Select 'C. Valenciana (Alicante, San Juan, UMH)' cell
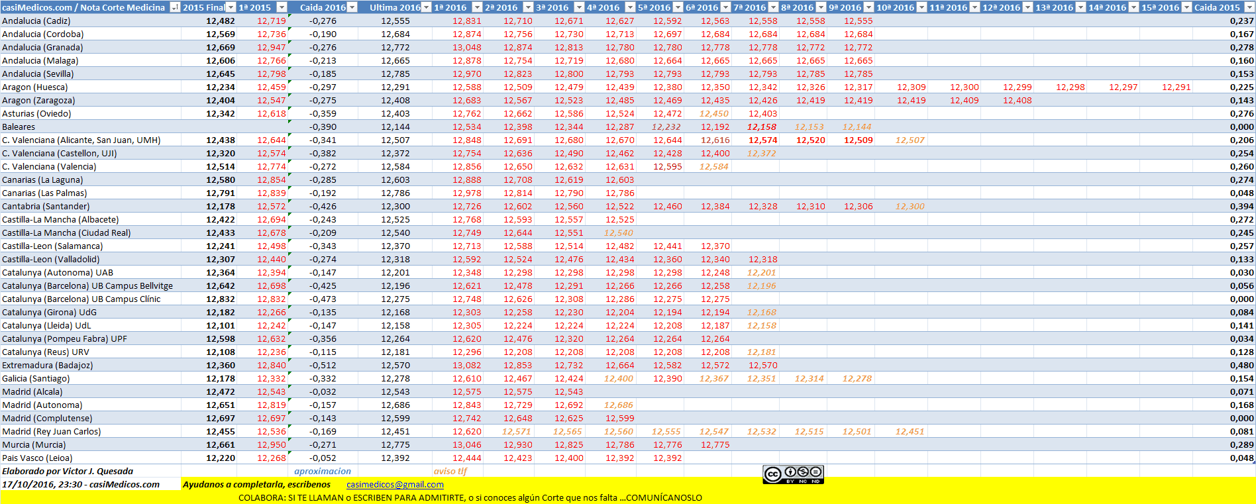 pos(81,140)
